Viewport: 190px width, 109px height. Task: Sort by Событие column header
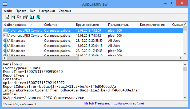pyautogui.click(x=58, y=25)
